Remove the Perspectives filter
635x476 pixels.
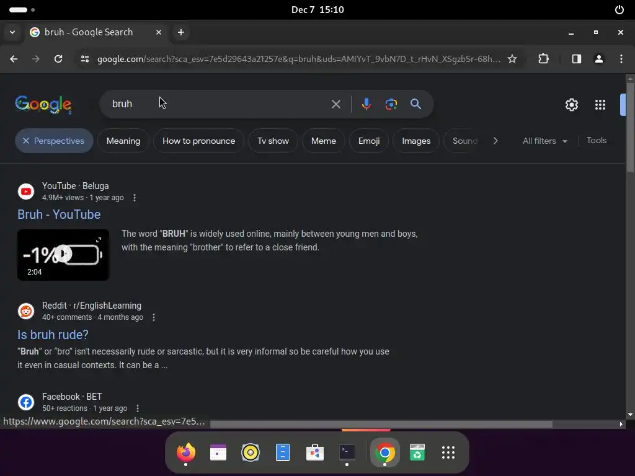tap(55, 141)
